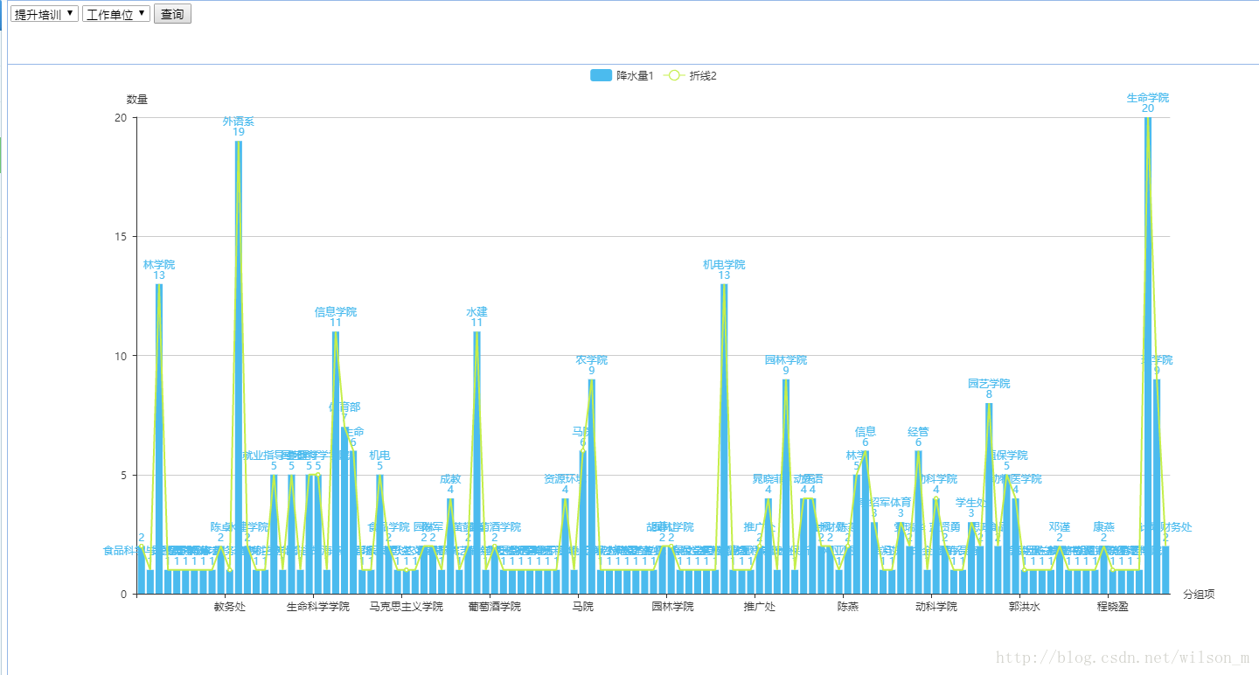Screen dimensions: 1259x675
Task: Click the y-axis tick value 10
Action: point(122,356)
